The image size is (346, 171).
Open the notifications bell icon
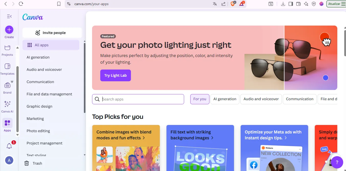click(9, 146)
